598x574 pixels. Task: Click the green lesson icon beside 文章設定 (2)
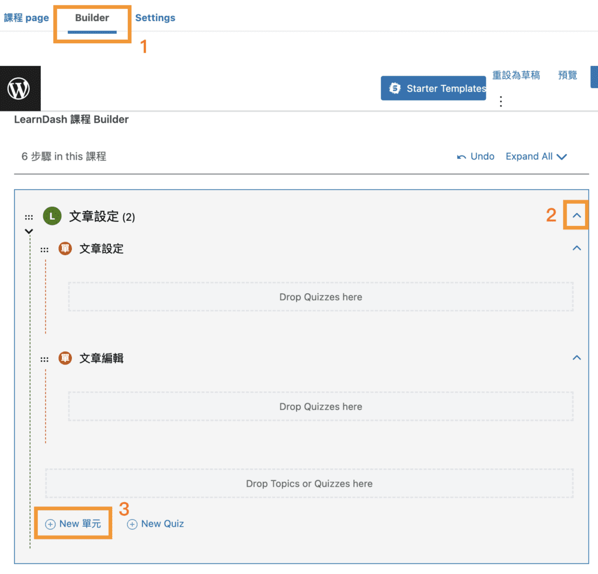[x=52, y=215]
